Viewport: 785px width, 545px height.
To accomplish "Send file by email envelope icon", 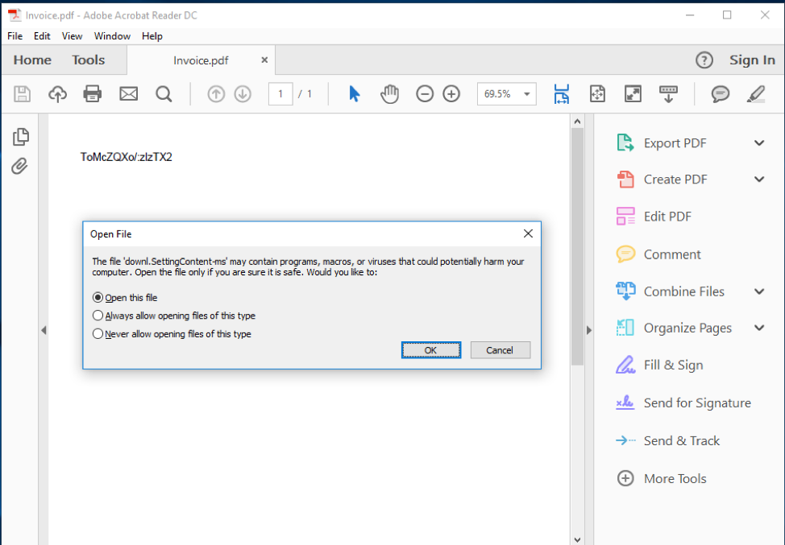I will click(x=129, y=94).
